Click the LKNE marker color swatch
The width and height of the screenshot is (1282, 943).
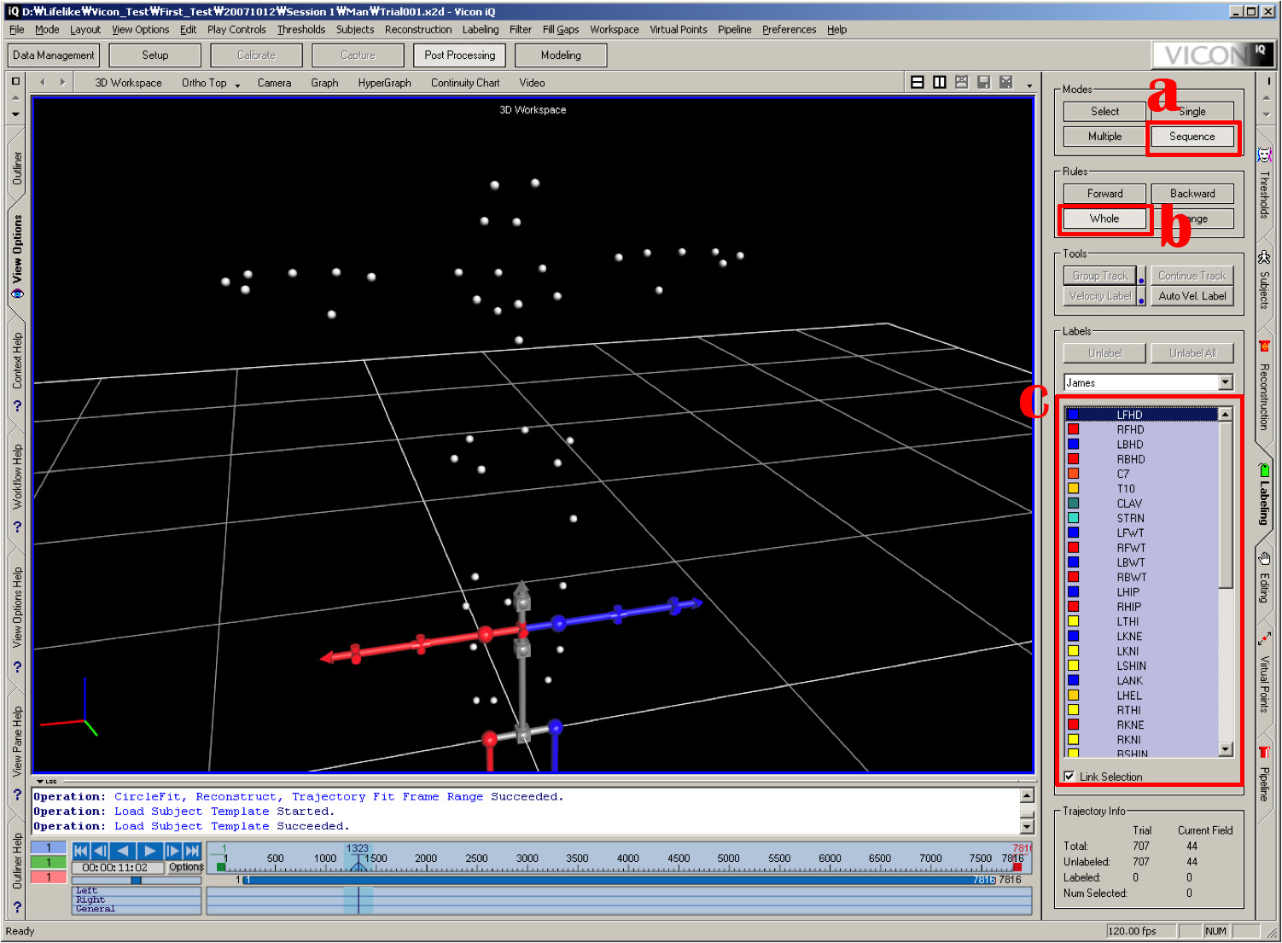1073,636
